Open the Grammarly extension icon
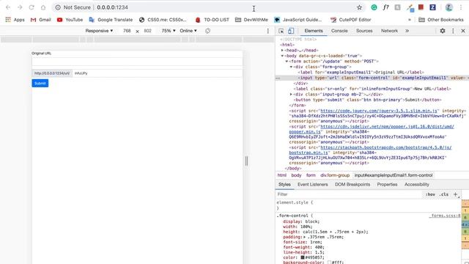This screenshot has height=264, width=469. [374, 7]
